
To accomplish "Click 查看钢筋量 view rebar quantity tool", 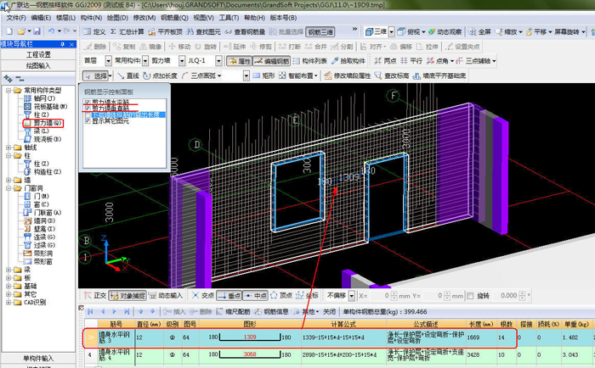I will pos(245,32).
